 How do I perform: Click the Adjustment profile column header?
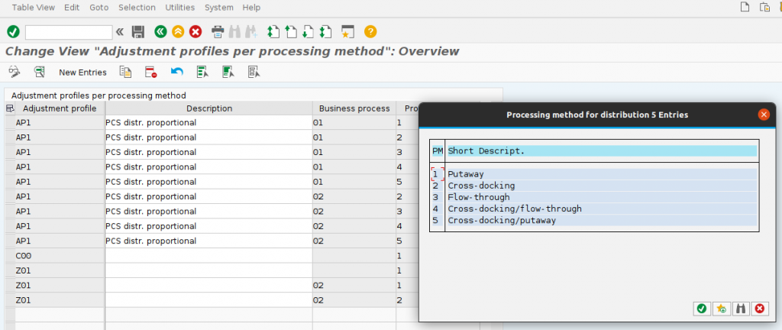(x=60, y=108)
